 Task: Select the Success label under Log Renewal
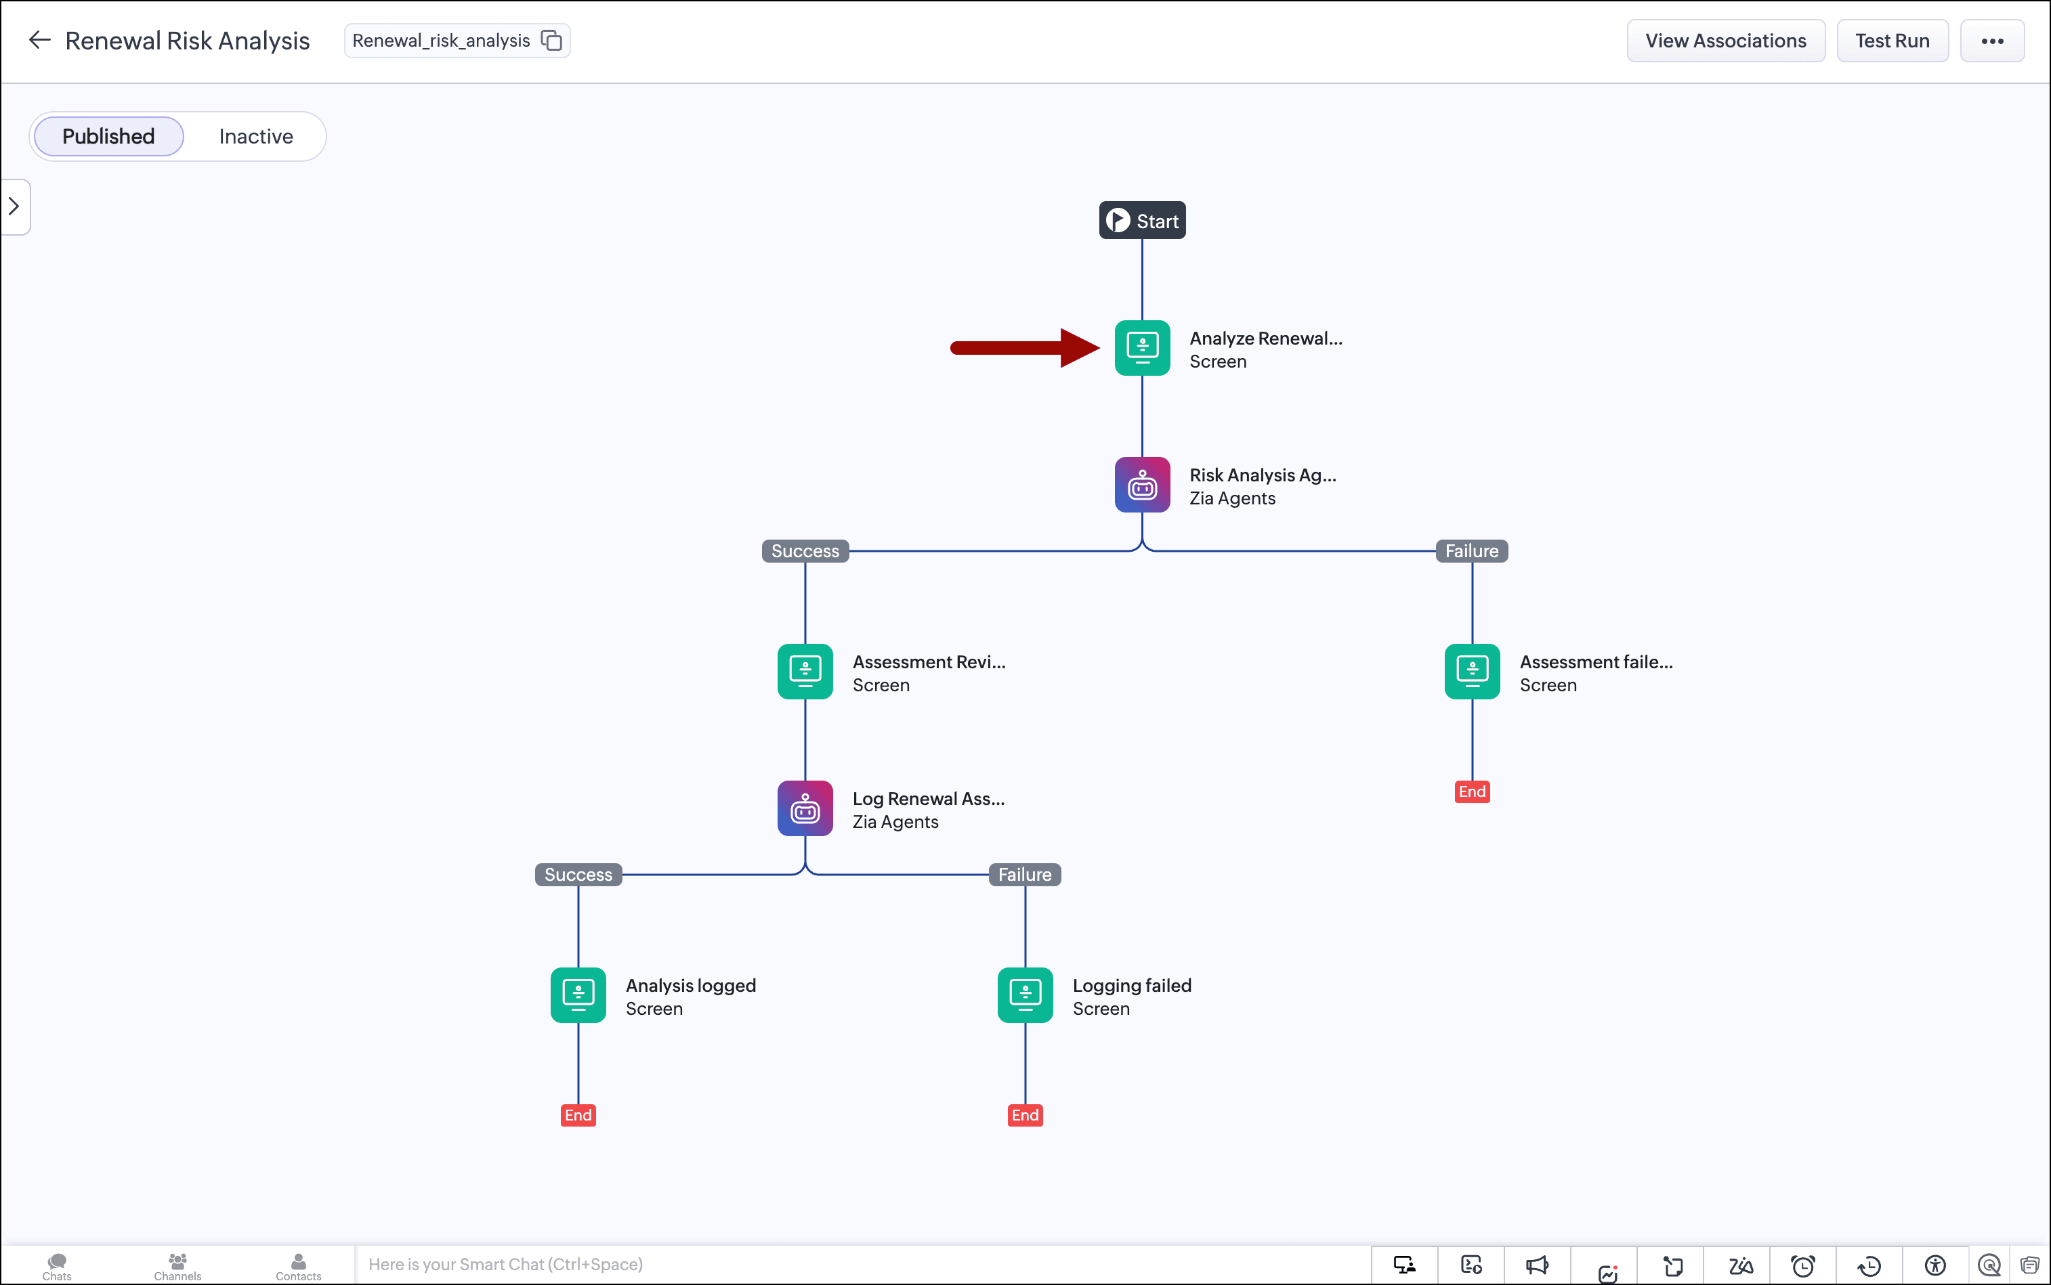[577, 875]
